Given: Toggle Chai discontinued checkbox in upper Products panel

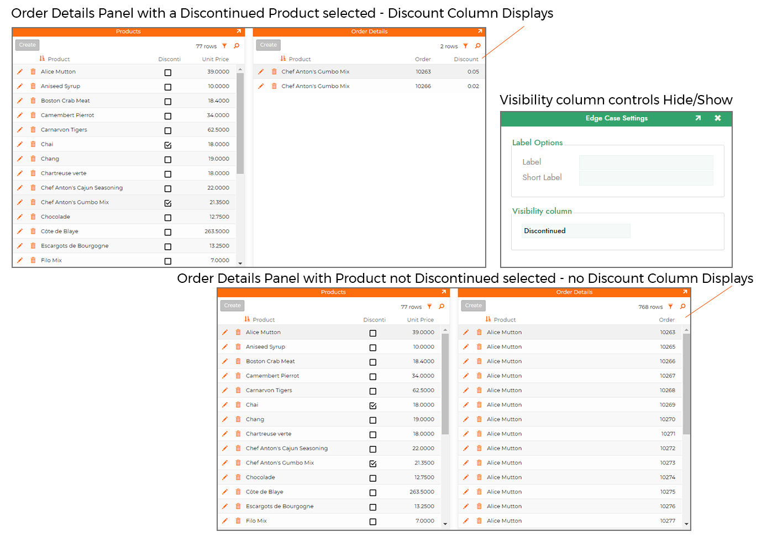Looking at the screenshot, I should [168, 145].
